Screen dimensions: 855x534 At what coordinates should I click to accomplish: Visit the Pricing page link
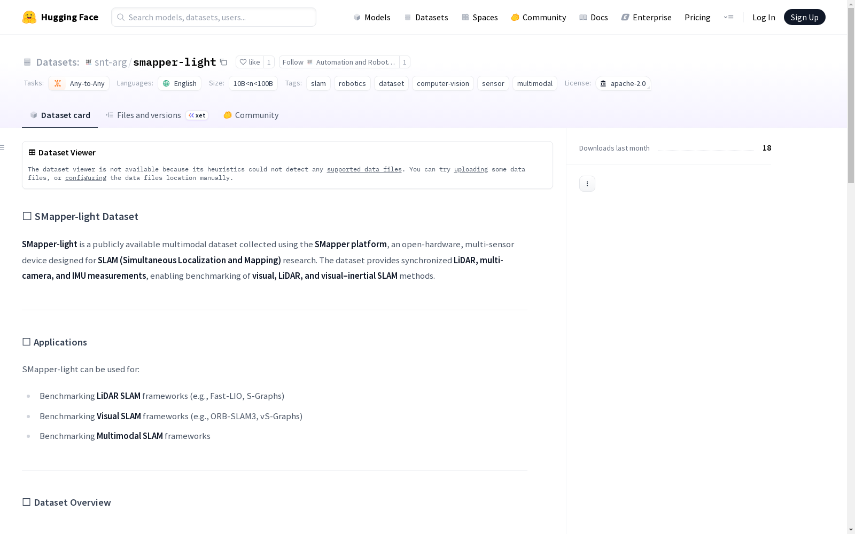697,17
